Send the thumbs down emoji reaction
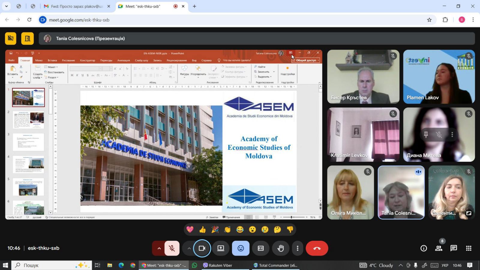This screenshot has height=270, width=480. click(290, 229)
